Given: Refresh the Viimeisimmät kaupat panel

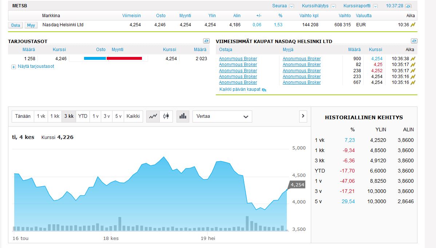Looking at the screenshot, I should pos(414,41).
